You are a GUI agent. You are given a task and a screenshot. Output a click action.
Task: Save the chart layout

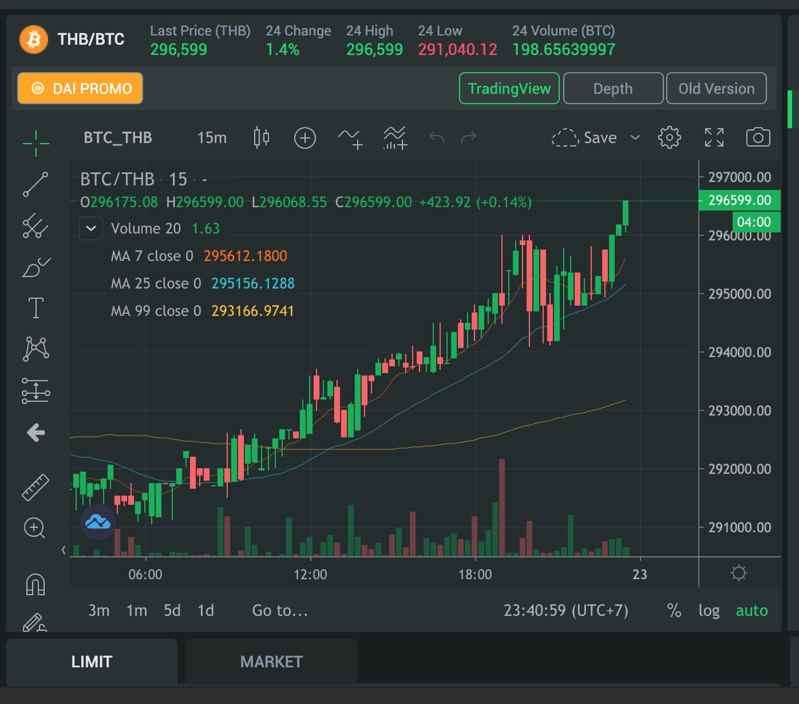coord(584,138)
